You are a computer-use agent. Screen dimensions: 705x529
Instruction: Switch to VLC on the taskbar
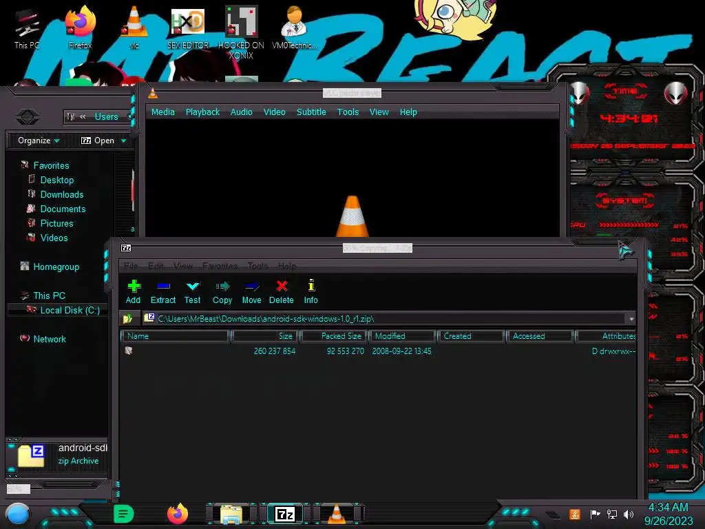pos(337,514)
